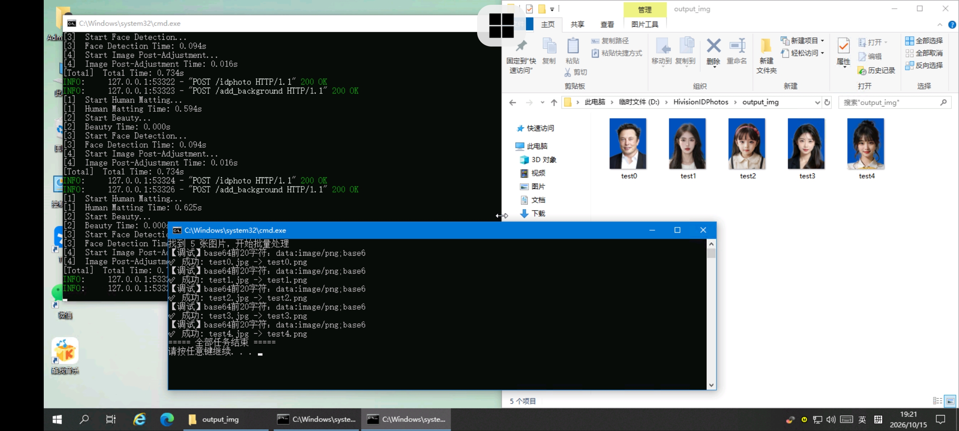Switch to large thumbnails view icon
959x431 pixels.
[x=950, y=401]
